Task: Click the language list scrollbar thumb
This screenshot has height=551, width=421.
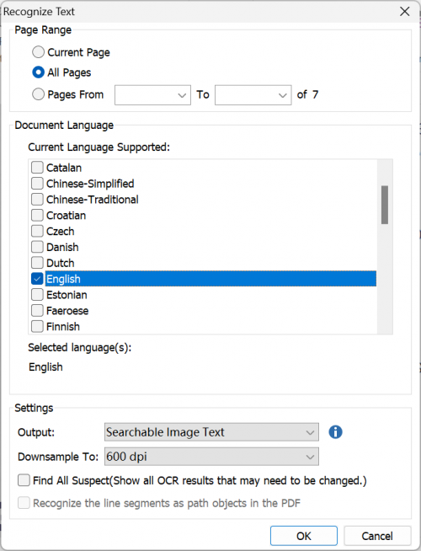Action: tap(385, 205)
